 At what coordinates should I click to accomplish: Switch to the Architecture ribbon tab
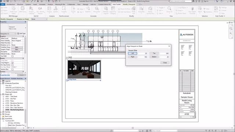[x=11, y=4]
